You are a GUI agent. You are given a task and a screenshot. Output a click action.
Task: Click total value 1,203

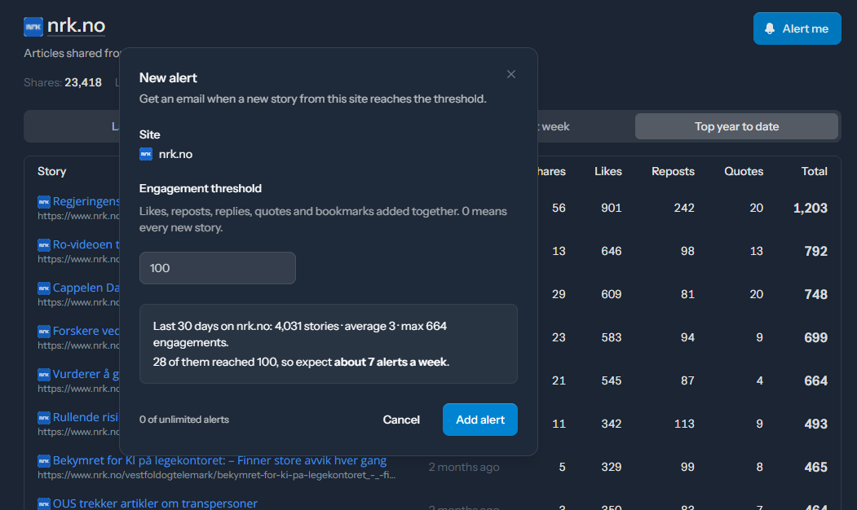click(810, 208)
